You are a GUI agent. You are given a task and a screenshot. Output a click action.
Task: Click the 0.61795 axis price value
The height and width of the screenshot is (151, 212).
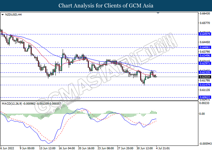205,80
